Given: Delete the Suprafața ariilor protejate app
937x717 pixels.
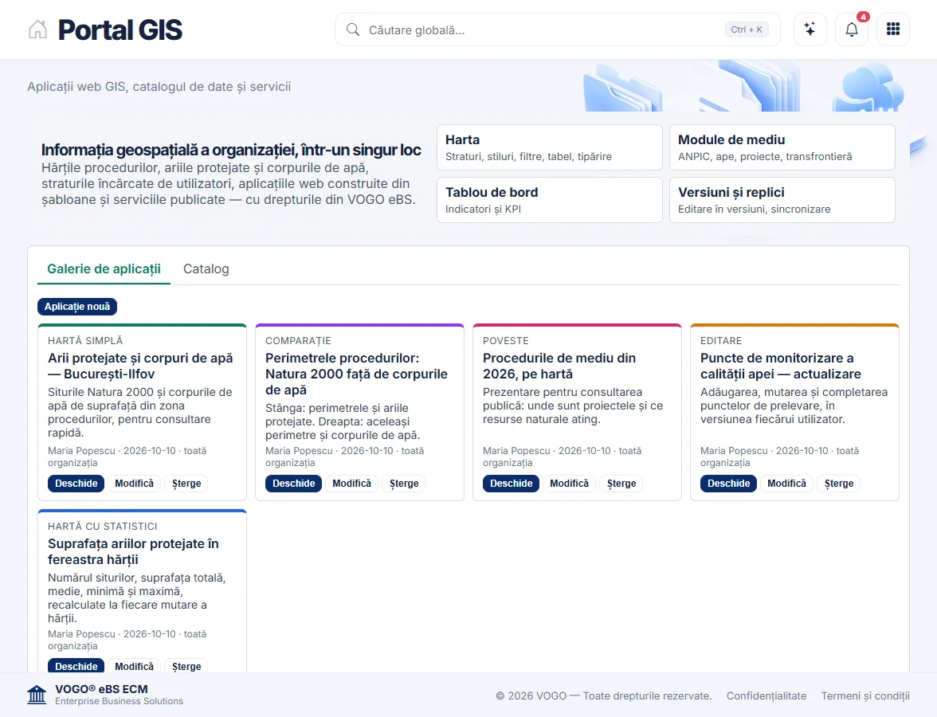Looking at the screenshot, I should pos(186,666).
